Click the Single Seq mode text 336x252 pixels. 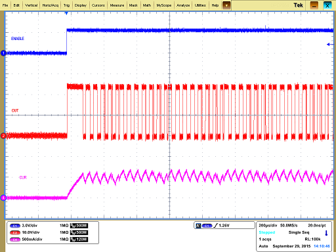(x=299, y=232)
